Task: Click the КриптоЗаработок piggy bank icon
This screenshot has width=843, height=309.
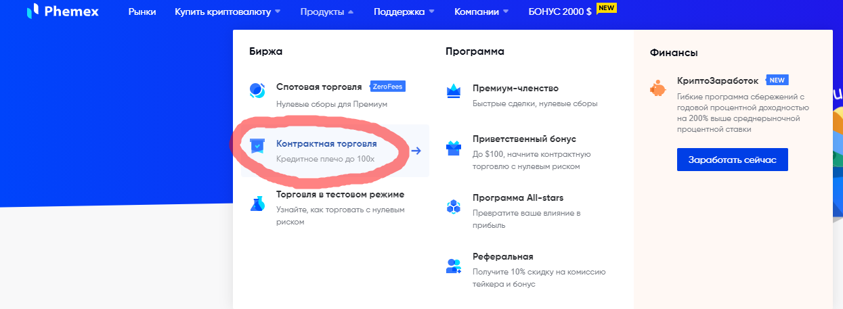Action: point(657,89)
